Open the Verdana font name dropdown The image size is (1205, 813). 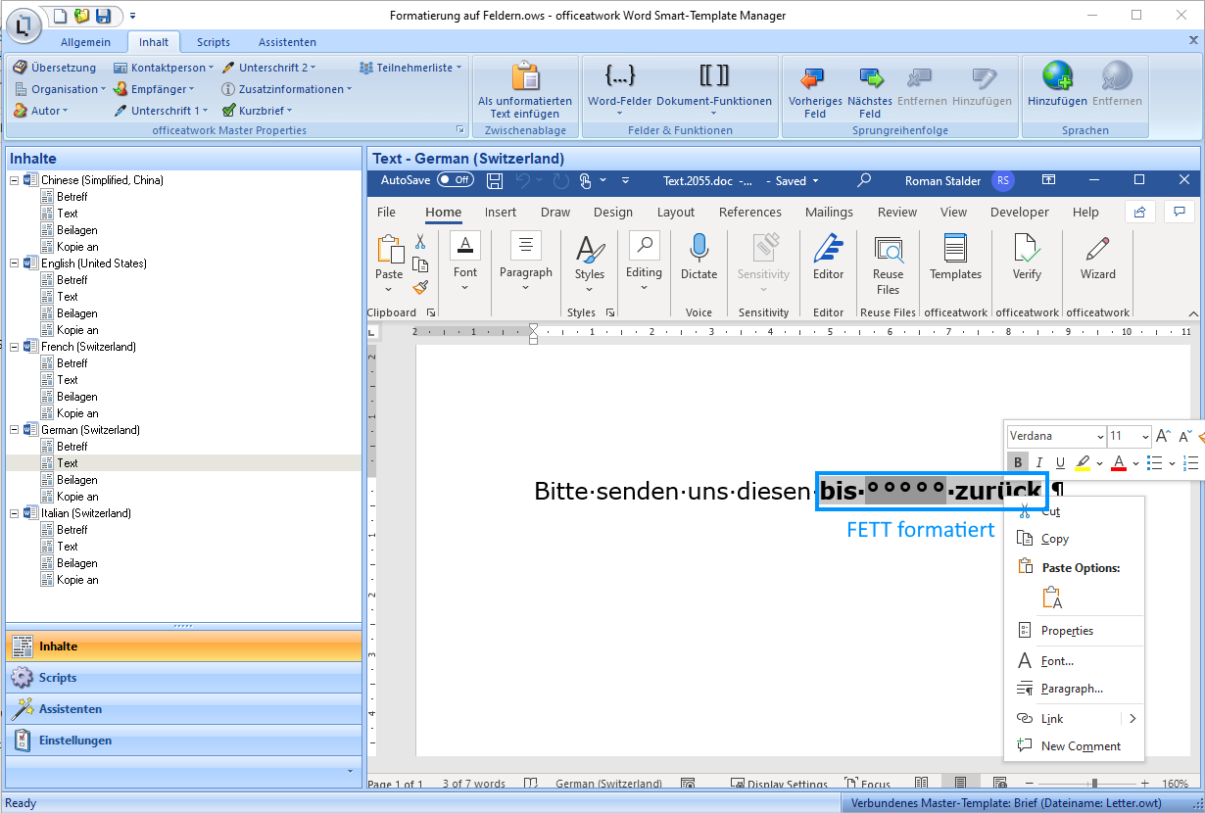pos(1099,437)
